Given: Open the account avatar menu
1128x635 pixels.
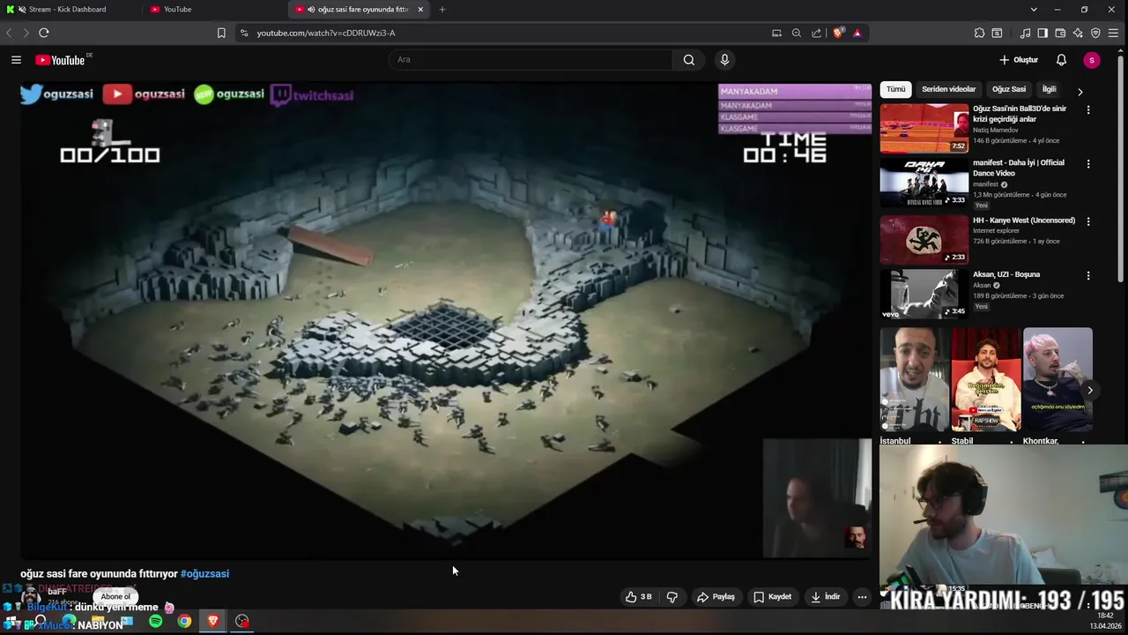Looking at the screenshot, I should (1092, 60).
